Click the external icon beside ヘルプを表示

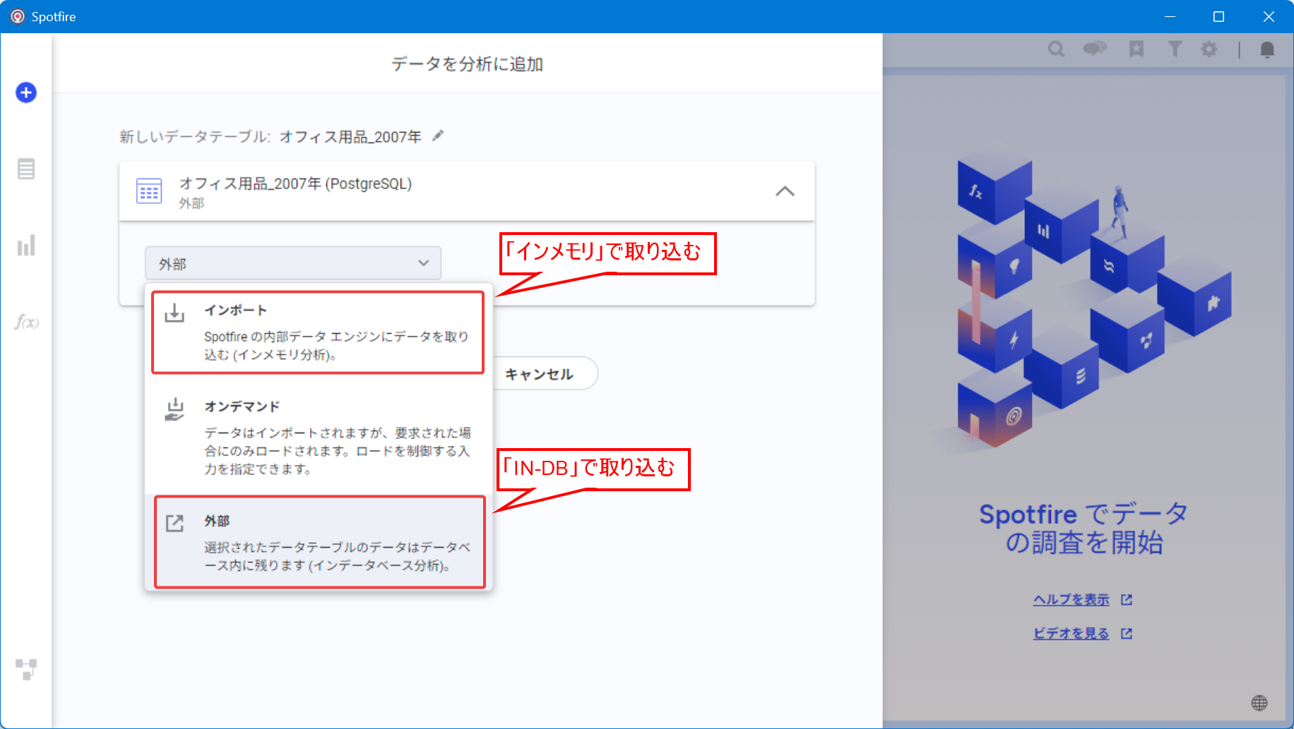pos(1127,599)
